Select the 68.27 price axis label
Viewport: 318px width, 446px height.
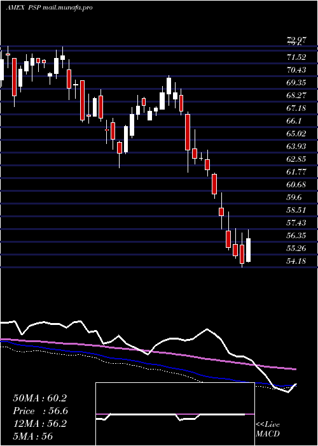296,96
